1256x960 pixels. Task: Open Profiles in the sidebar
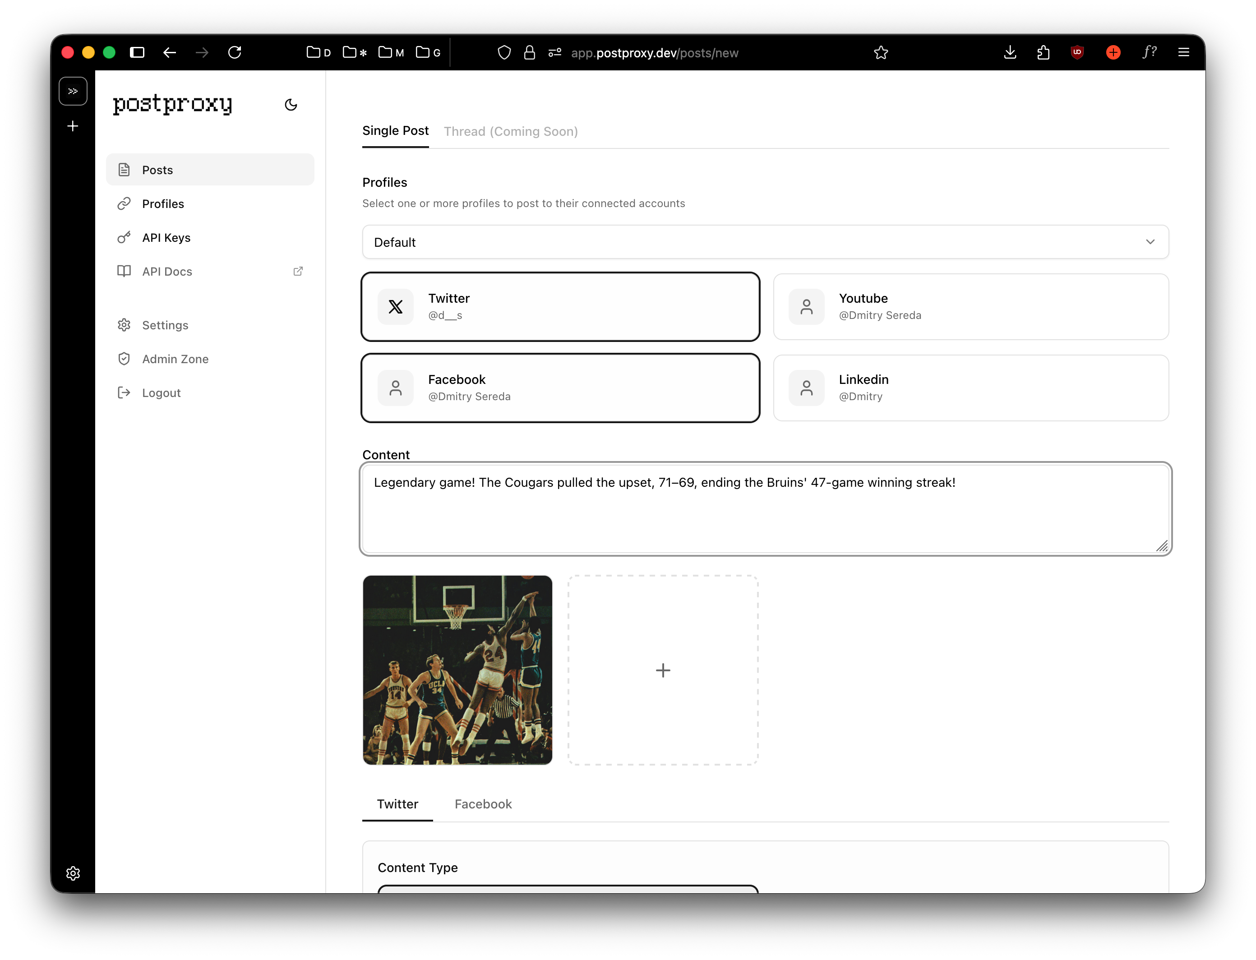coord(163,204)
